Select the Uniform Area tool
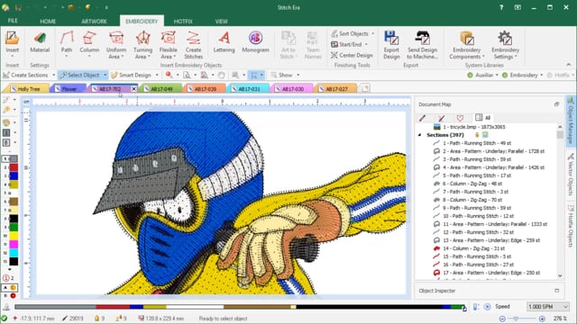Viewport: 577px width, 324px height. point(116,45)
